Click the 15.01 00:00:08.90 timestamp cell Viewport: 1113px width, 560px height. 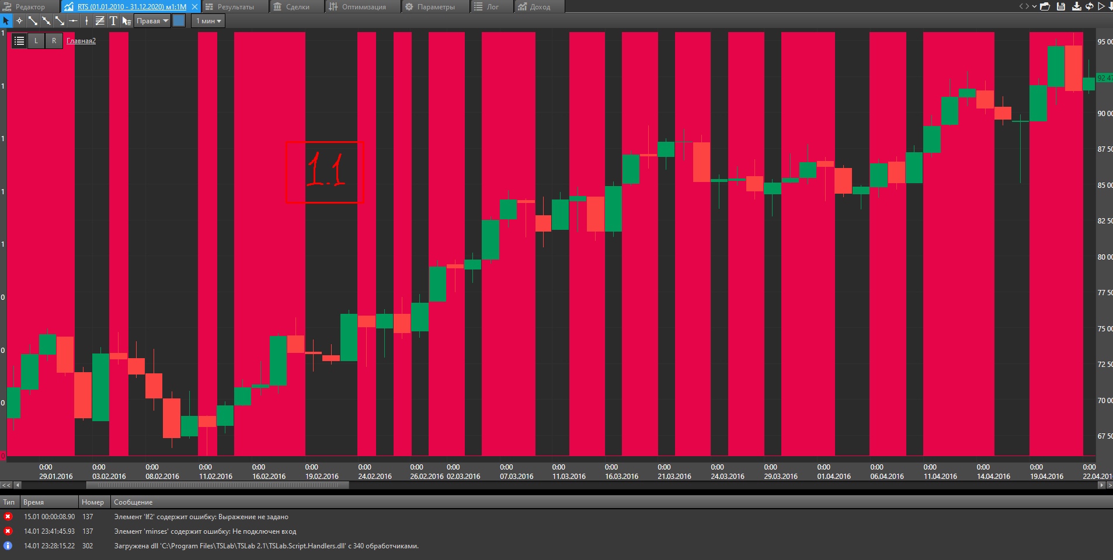(49, 517)
